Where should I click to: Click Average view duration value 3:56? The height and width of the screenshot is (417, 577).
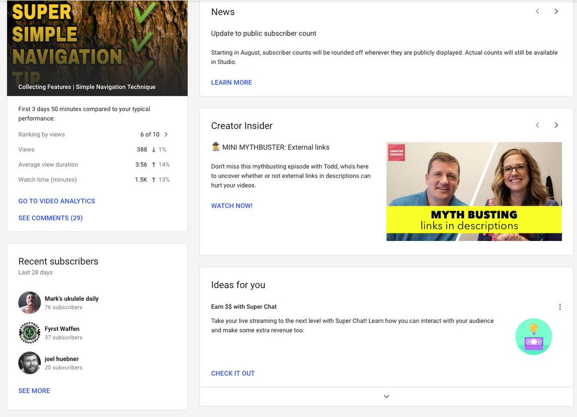pos(141,164)
